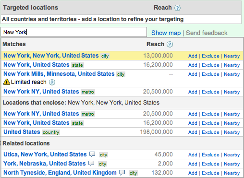
Task: Click the Limited reach warning triangle icon
Action: pyautogui.click(x=7, y=82)
